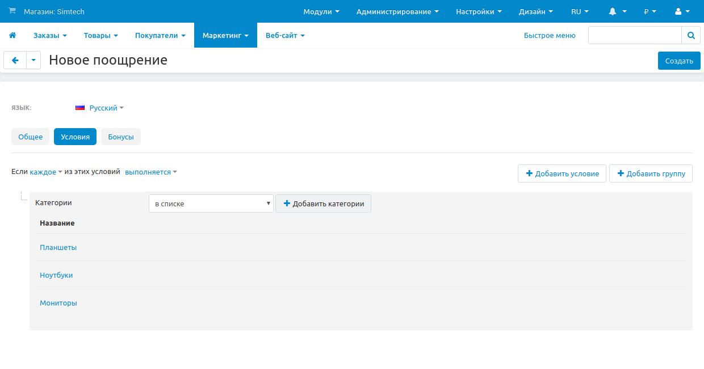Open the dropdown arrow beside the back button
This screenshot has width=704, height=369.
33,60
